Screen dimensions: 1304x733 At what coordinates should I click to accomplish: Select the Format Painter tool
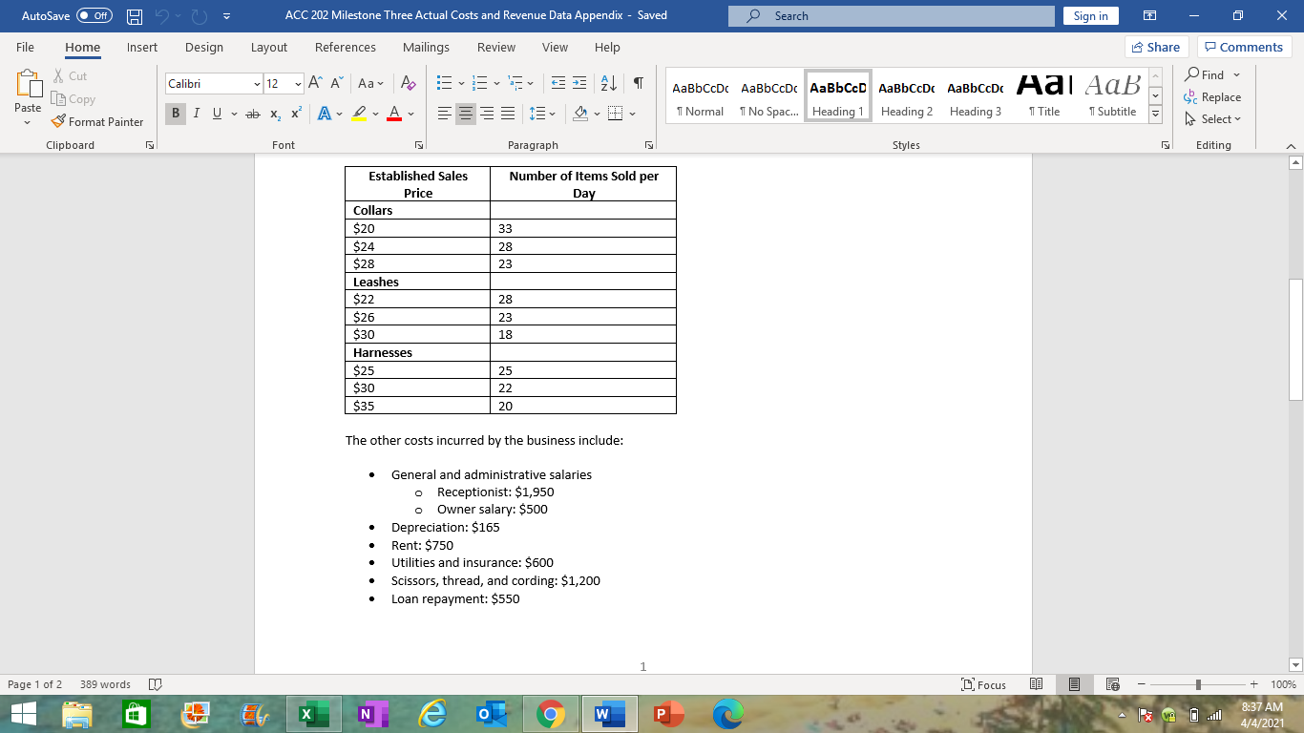[98, 121]
